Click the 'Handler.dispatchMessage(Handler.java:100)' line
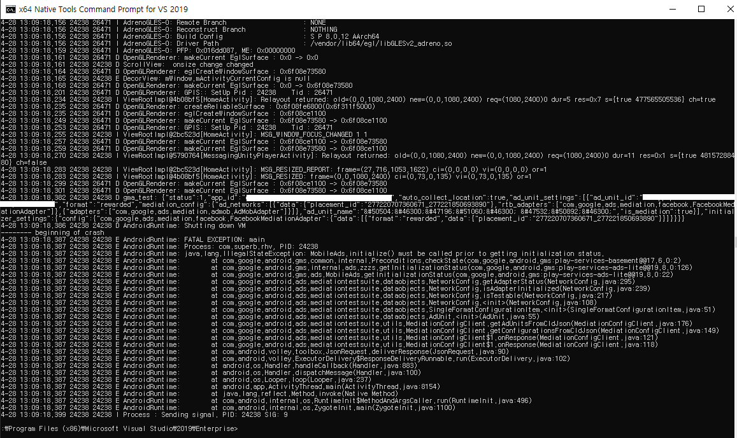 (x=211, y=372)
